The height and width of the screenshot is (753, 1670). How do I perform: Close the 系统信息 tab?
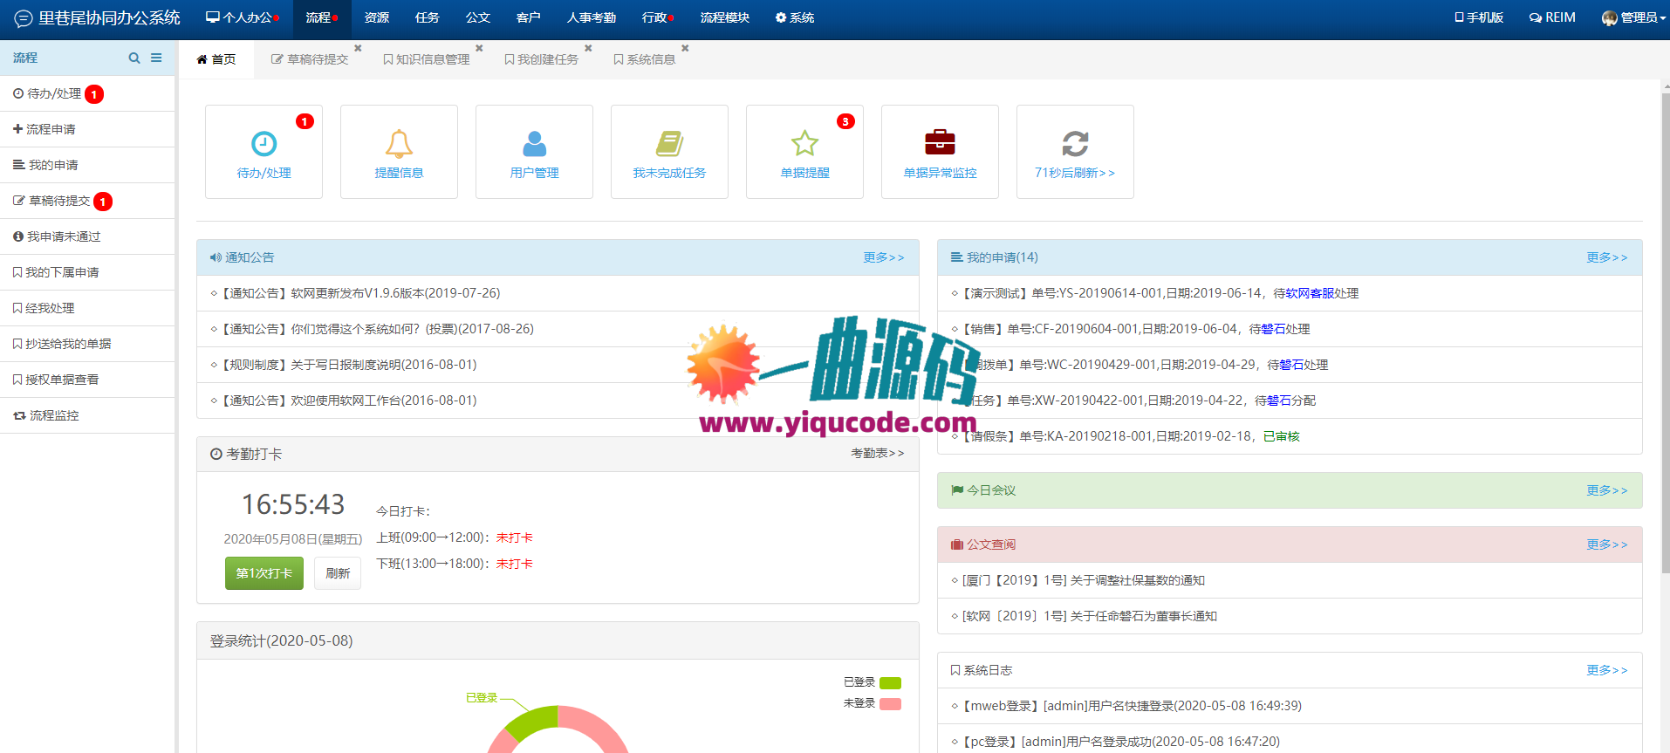coord(685,48)
